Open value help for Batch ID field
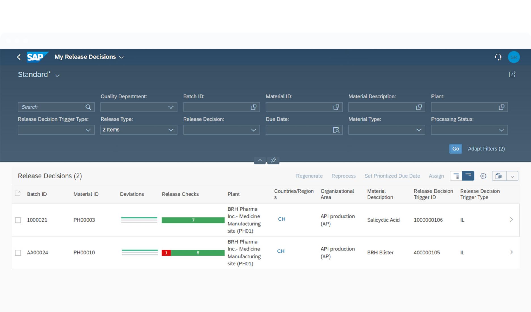Screen dimensions: 531x312 click(253, 107)
